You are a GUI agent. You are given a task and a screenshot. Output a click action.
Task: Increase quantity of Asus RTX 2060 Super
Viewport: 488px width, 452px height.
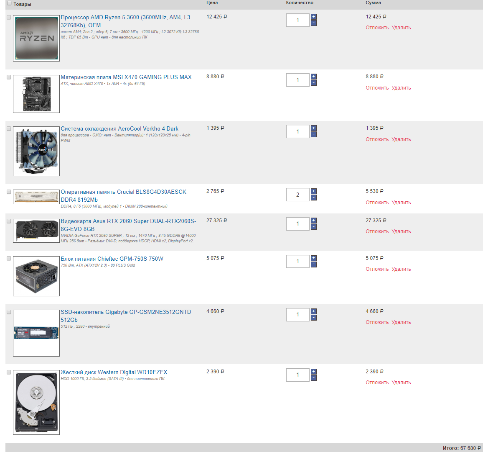click(x=314, y=221)
